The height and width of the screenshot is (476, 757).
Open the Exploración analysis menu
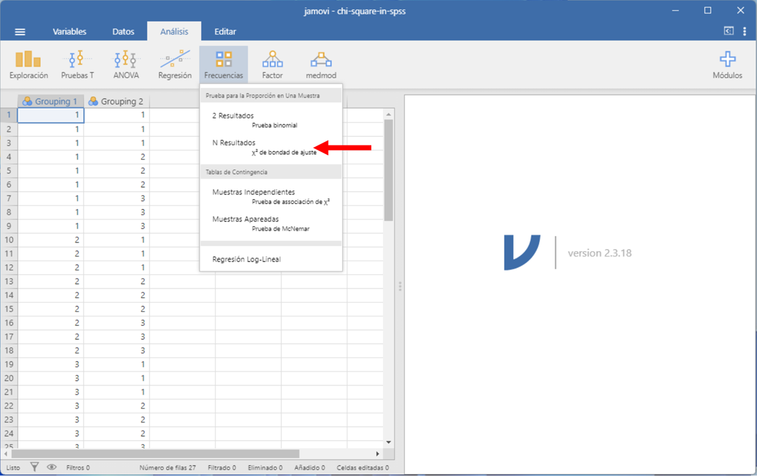click(x=28, y=65)
